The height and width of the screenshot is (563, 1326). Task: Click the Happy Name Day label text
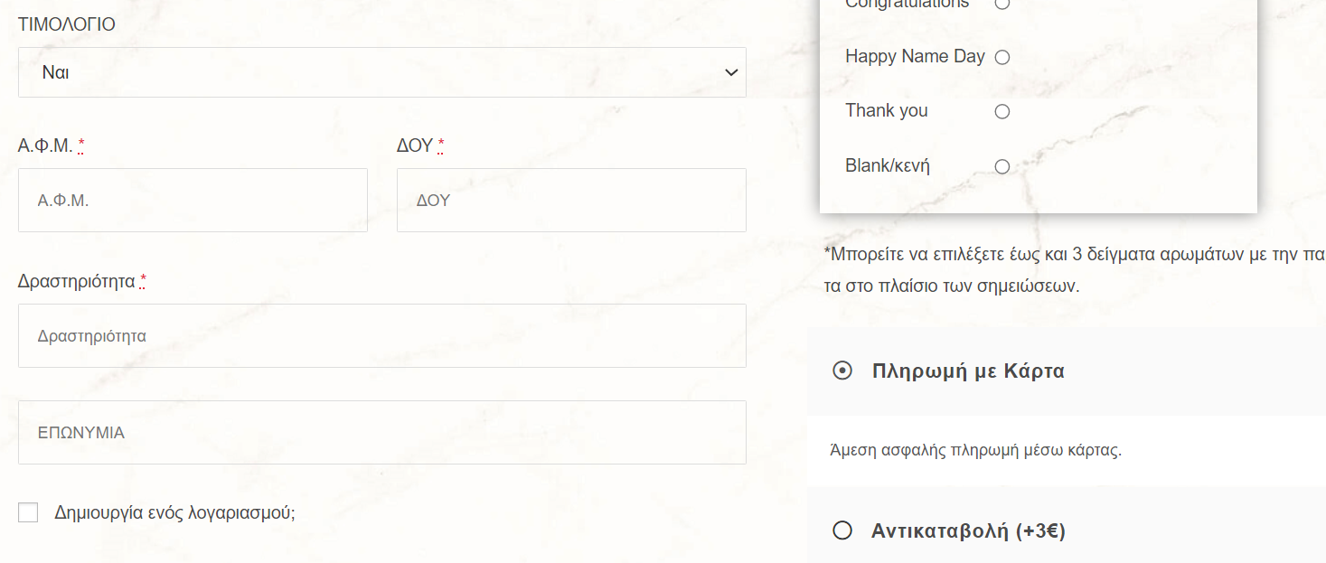click(915, 56)
